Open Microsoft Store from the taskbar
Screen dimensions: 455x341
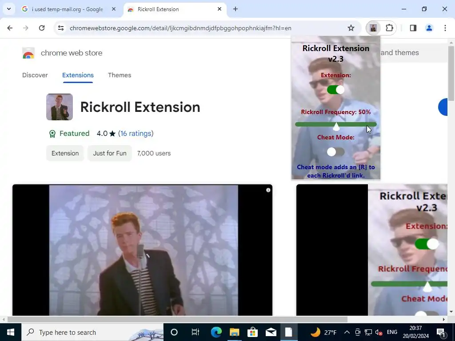(253, 332)
